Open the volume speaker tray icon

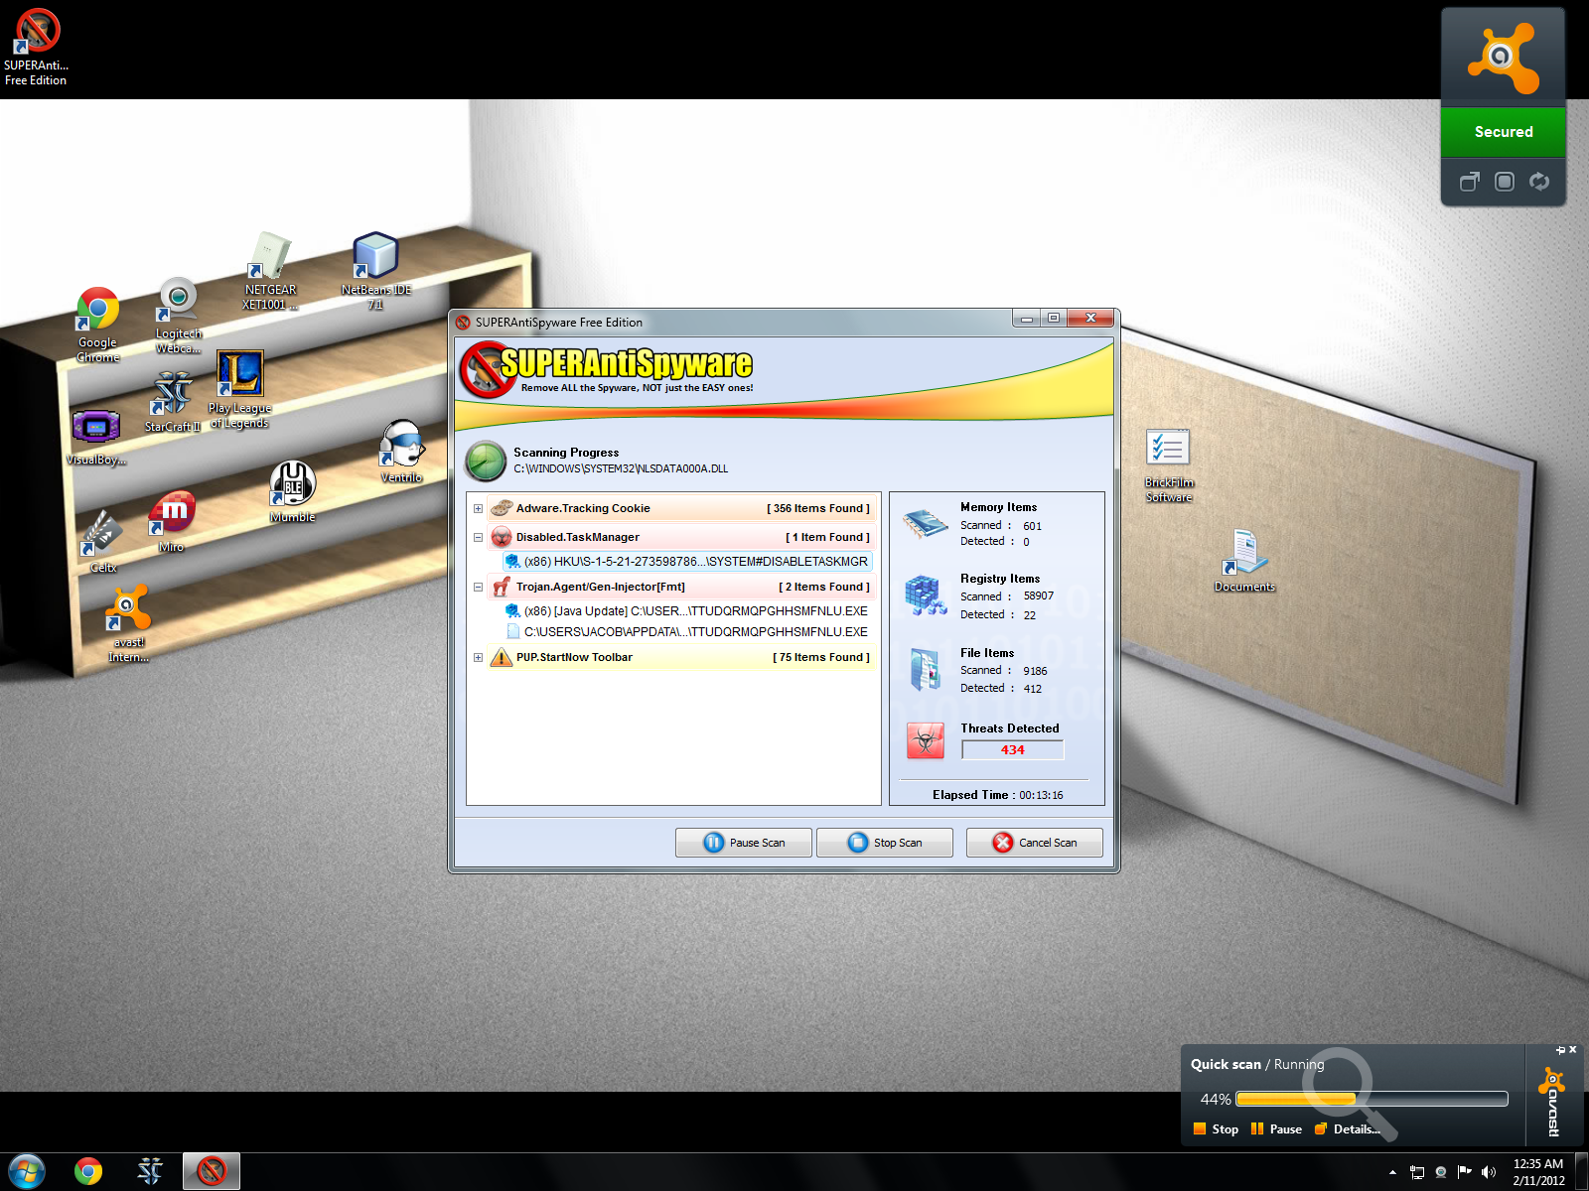point(1488,1172)
